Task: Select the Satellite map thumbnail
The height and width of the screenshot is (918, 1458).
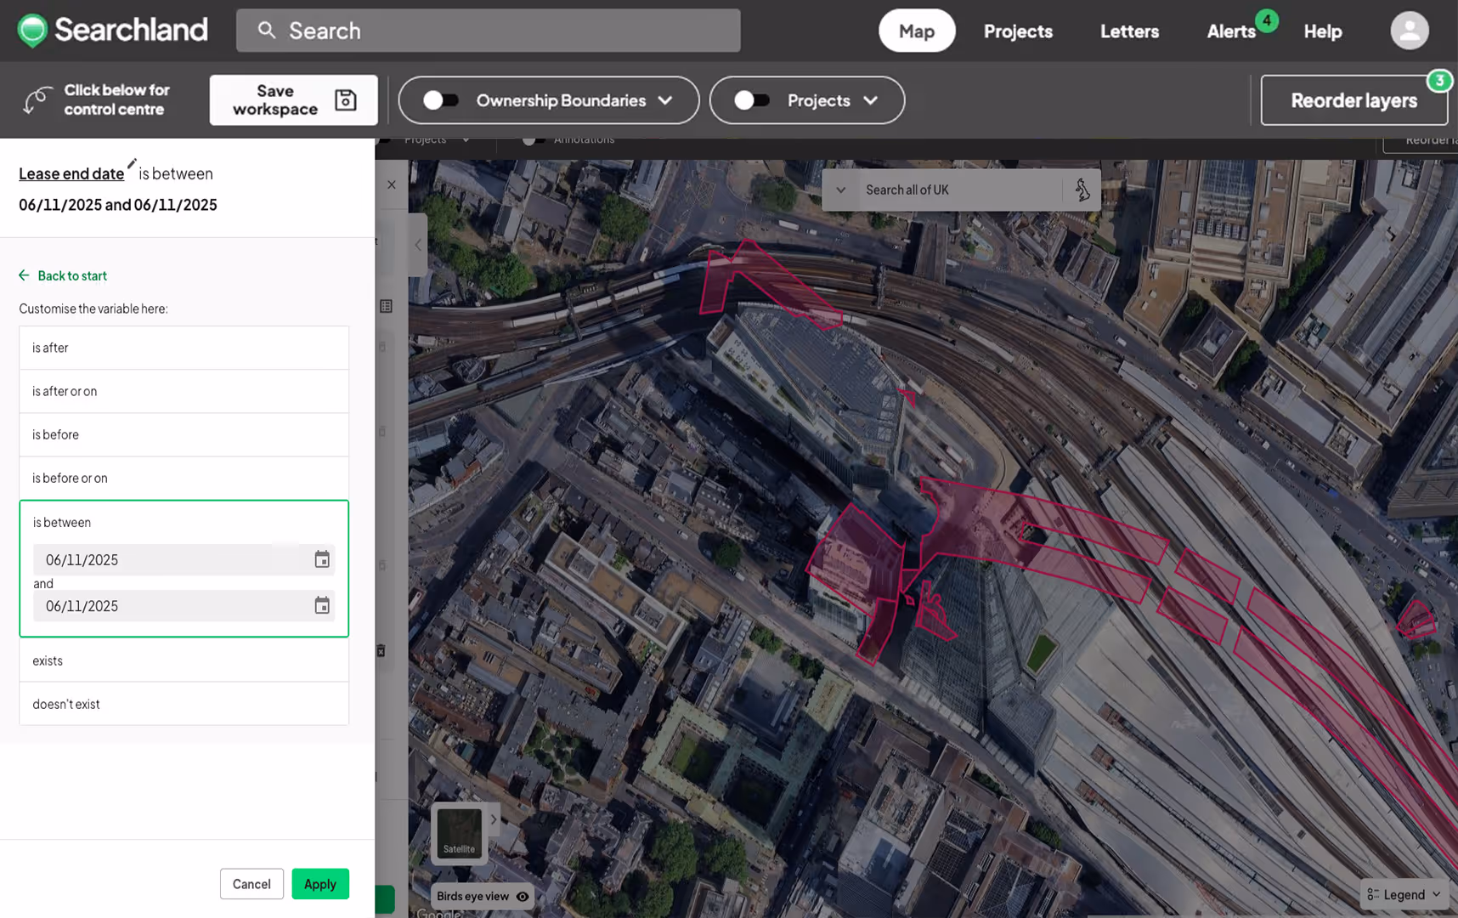Action: click(x=459, y=834)
